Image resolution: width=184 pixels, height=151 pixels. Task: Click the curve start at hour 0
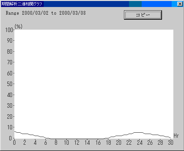(14, 131)
